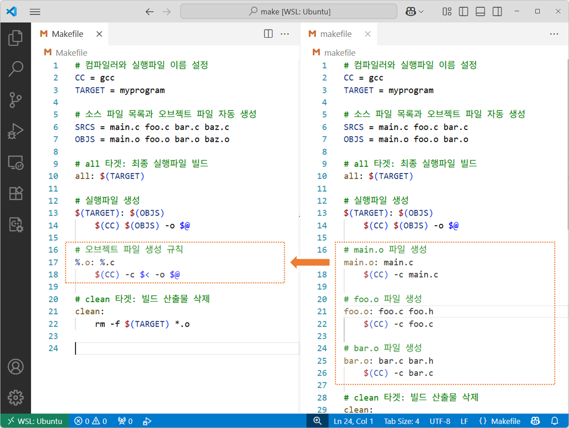Click makefile breadcrumb in right editor

click(340, 53)
